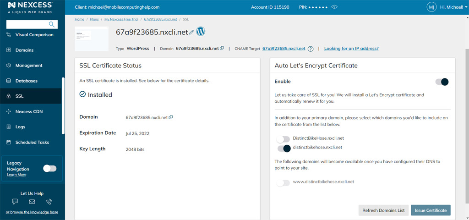Open My Nexcess Free Trial breadcrumb
Viewport: 469px width, 220px height.
(121, 19)
